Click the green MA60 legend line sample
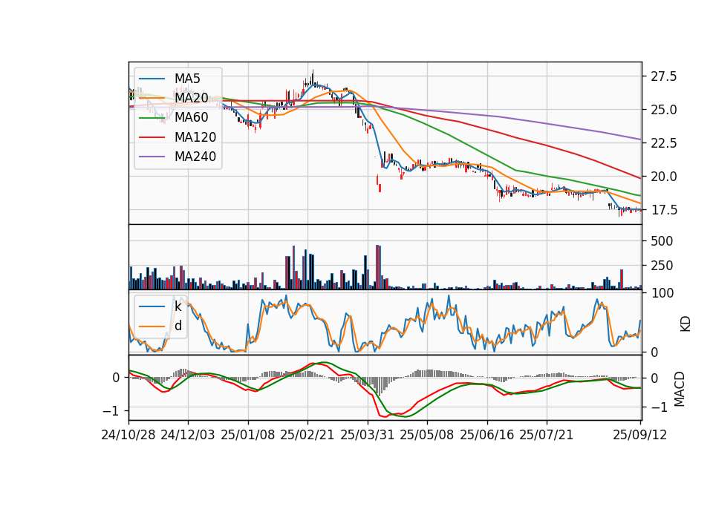Viewport: 713px width, 512px height. [x=152, y=118]
